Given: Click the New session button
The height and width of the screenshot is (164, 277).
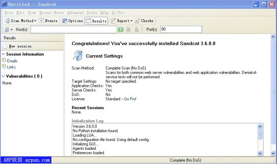Looking at the screenshot, I should coord(17,46).
